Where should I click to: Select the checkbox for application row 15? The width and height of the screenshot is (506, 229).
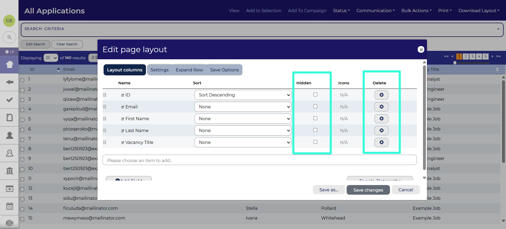(x=22, y=219)
